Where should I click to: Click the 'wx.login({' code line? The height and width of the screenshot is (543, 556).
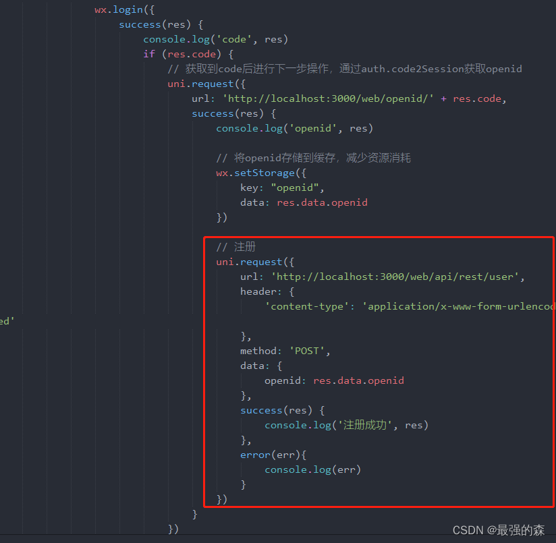(124, 9)
